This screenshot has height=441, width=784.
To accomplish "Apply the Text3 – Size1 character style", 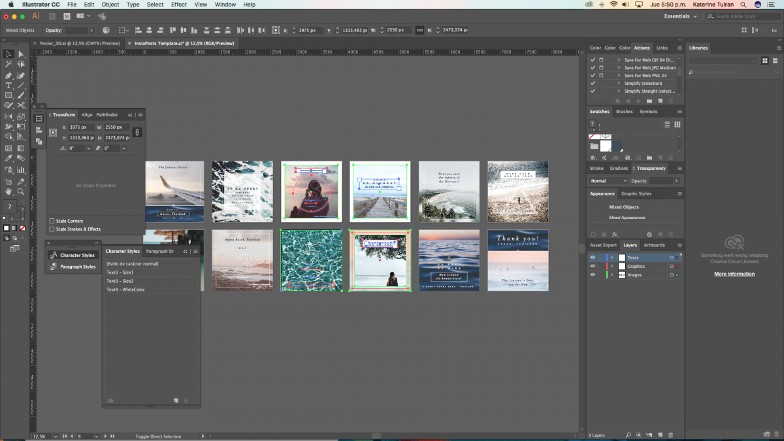I will click(x=120, y=272).
